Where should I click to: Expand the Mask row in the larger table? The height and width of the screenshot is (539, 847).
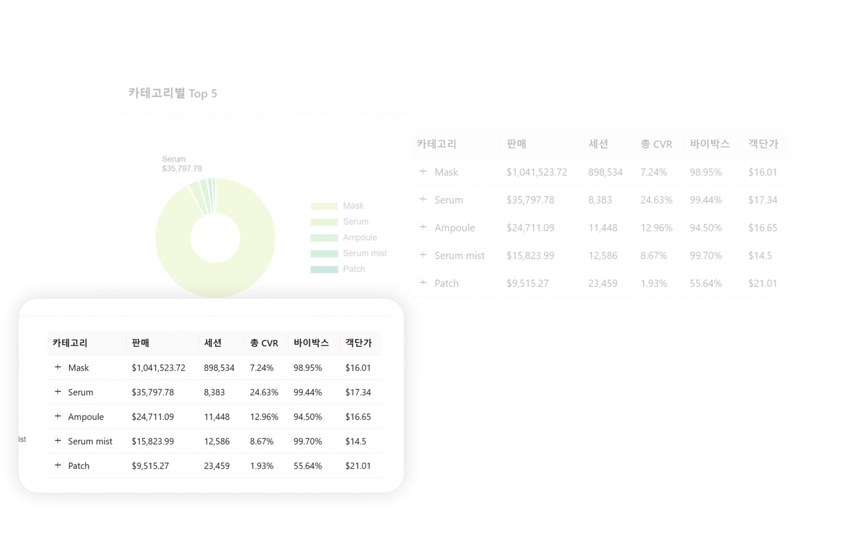423,171
